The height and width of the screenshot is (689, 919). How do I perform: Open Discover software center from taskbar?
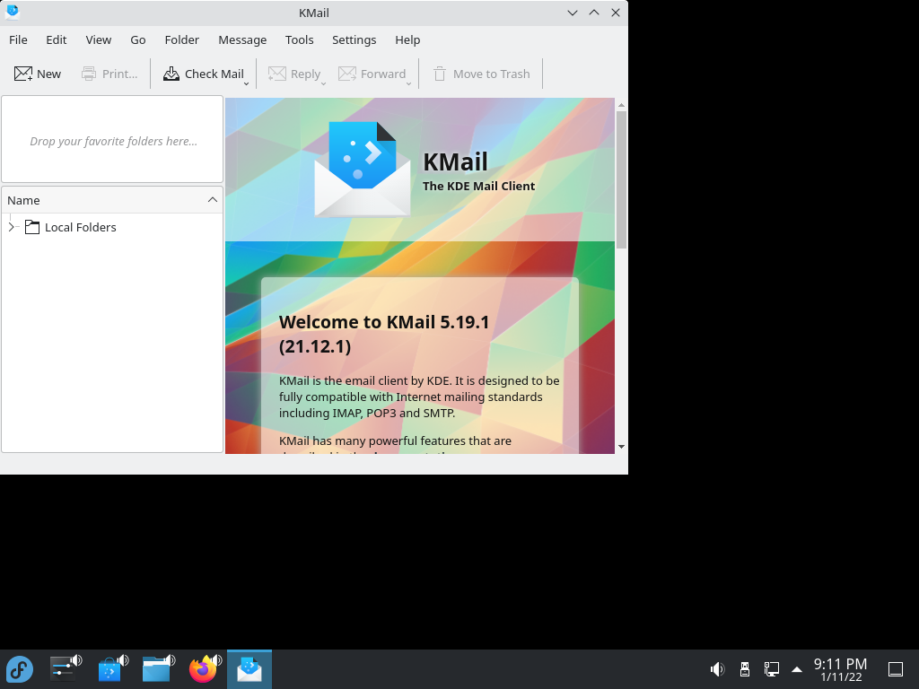coord(111,669)
